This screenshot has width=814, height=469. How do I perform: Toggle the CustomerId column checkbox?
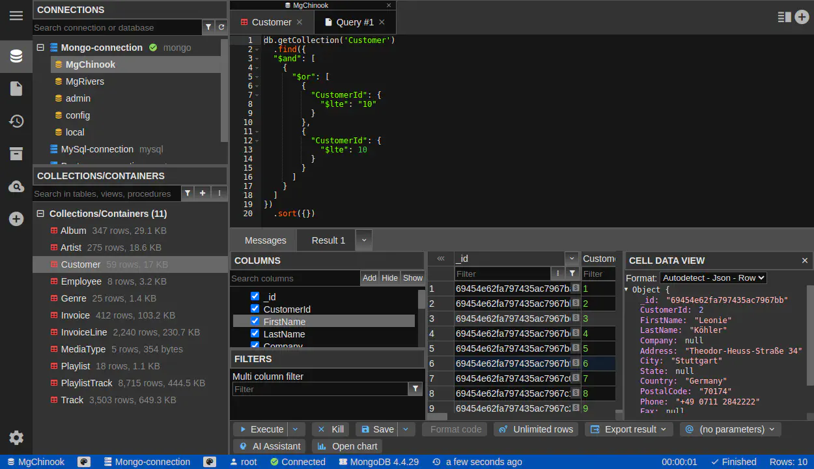(255, 309)
